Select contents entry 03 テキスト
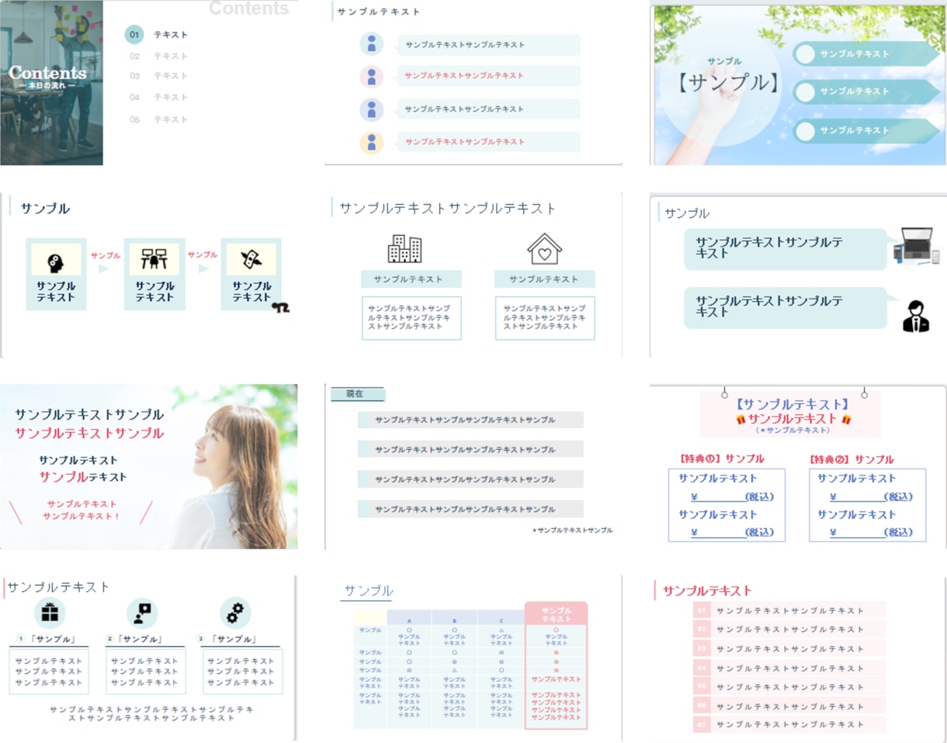Viewport: 947px width, 743px height. pos(158,76)
